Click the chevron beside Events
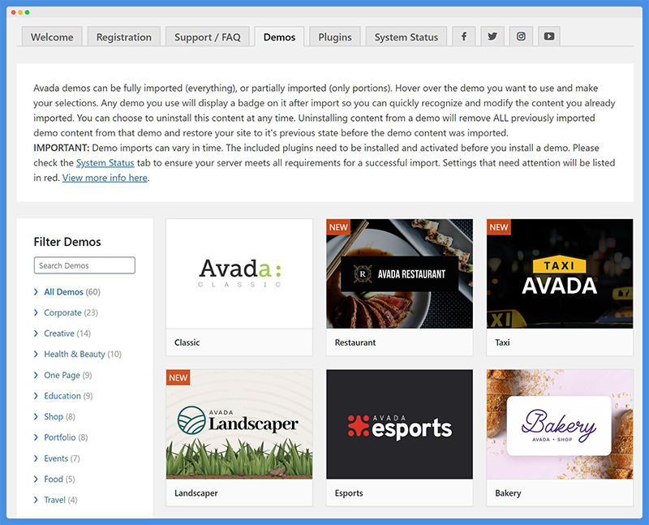The width and height of the screenshot is (649, 525). (36, 458)
